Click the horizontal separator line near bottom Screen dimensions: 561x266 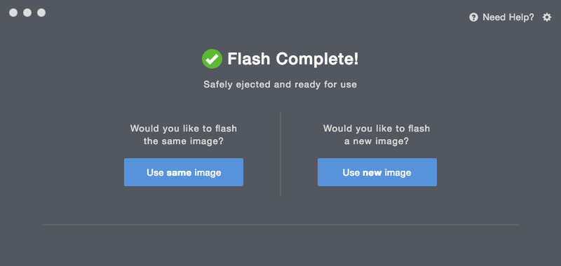[280, 225]
